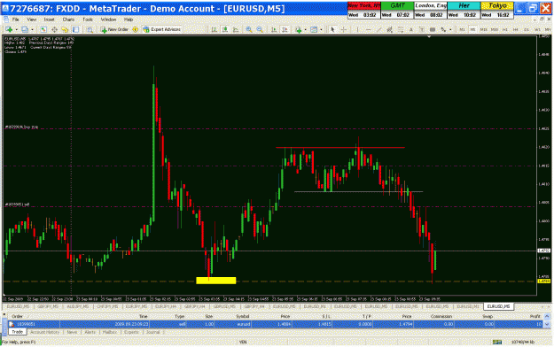Open the Charts menu
The height and width of the screenshot is (347, 554).
[x=68, y=19]
